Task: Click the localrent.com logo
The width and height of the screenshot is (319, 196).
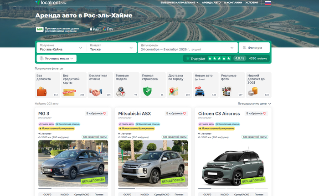Action: pos(51,3)
